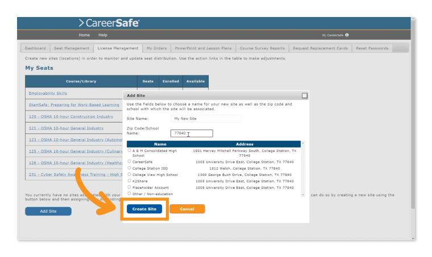This screenshot has width=432, height=257.
Task: Select Other / Non-education radio option
Action: coord(129,193)
